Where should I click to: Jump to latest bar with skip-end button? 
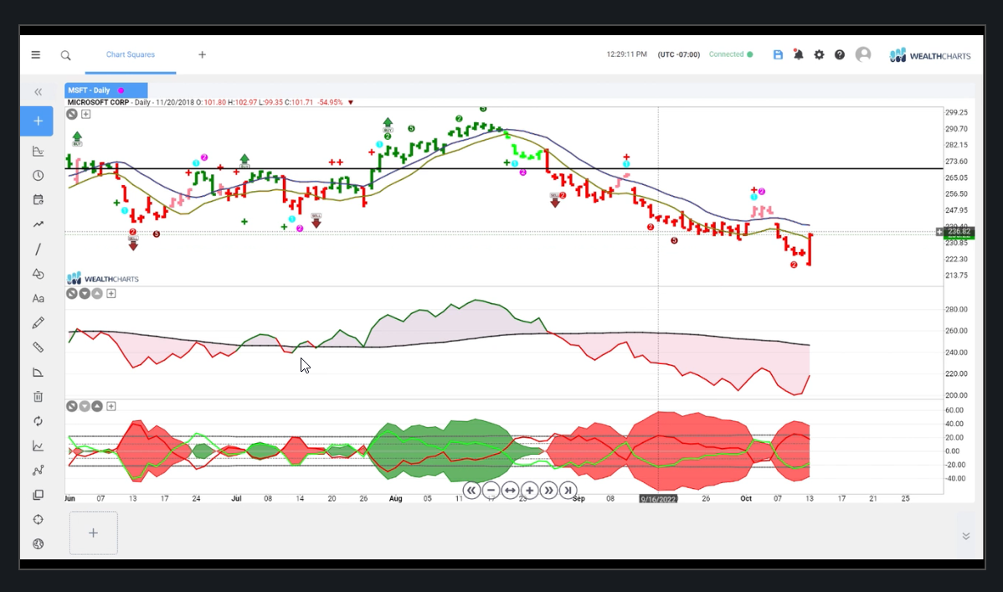pos(568,491)
